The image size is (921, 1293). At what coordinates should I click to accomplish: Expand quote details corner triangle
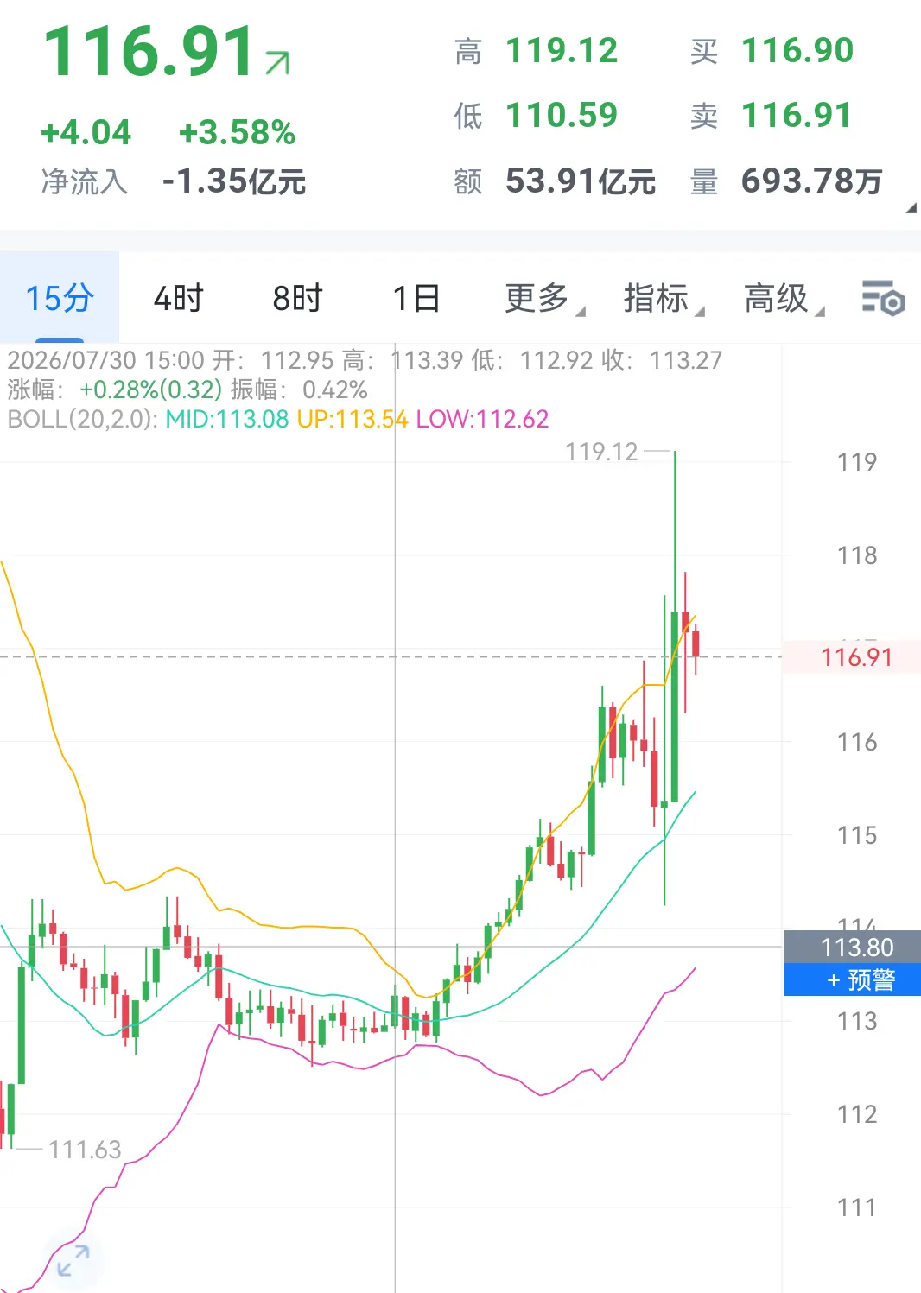coord(911,208)
